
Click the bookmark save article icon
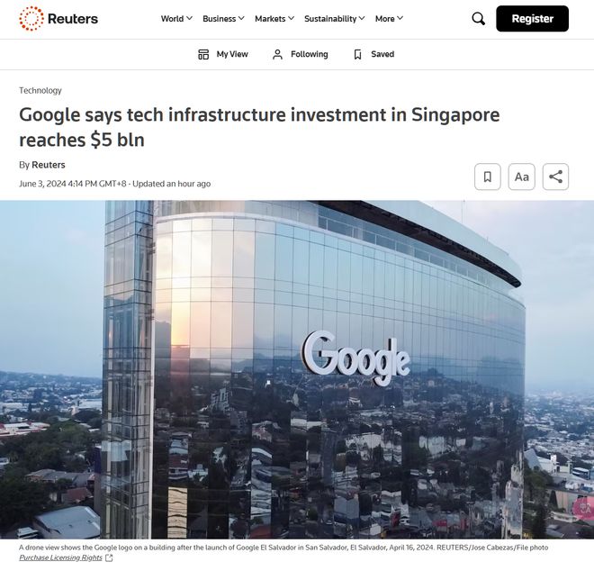488,177
